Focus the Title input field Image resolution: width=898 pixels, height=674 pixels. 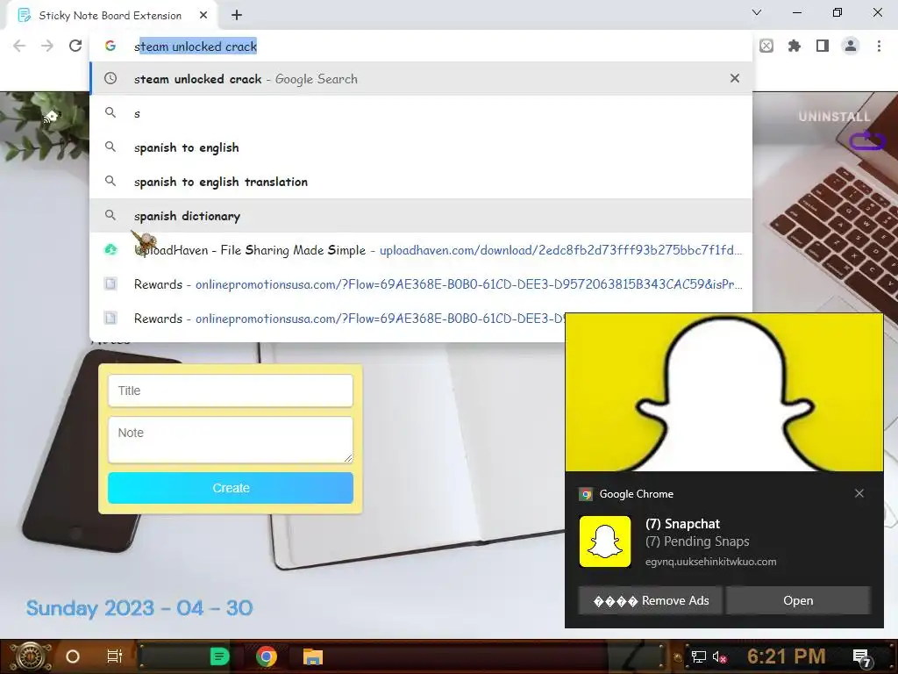pos(231,391)
